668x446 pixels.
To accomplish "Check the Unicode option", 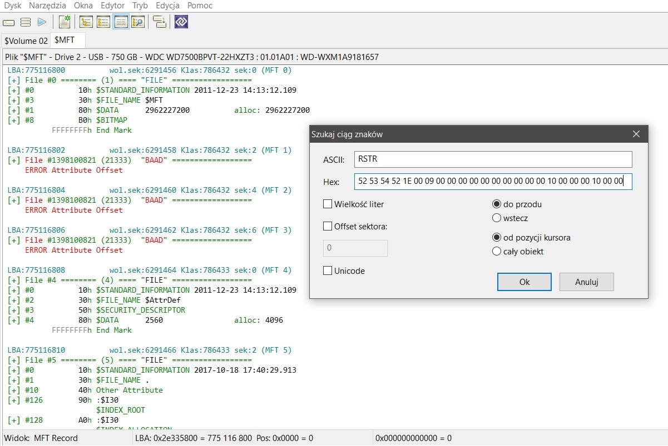I will tap(328, 270).
